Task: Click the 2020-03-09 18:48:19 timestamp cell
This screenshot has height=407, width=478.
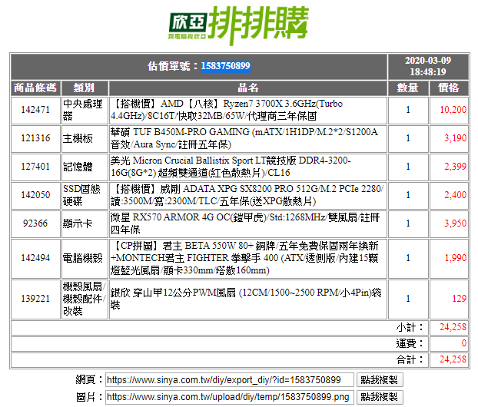Action: tap(428, 66)
